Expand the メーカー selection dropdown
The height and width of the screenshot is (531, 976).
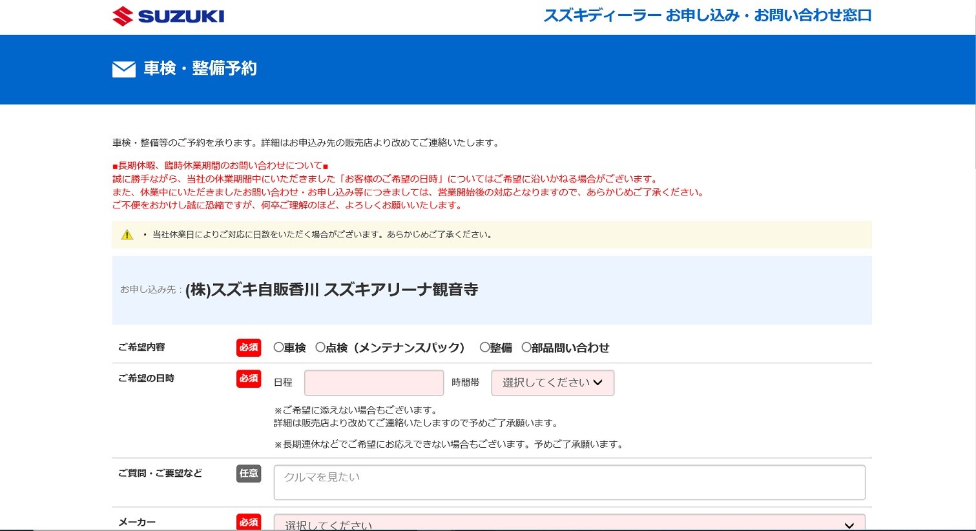tap(570, 523)
